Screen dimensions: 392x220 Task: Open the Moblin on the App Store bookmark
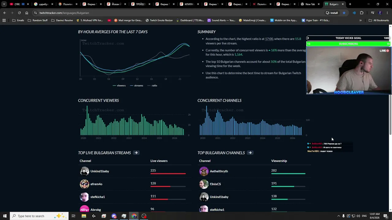click(x=284, y=20)
